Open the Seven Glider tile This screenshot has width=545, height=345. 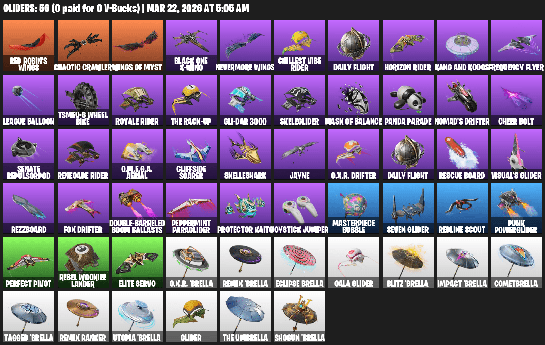[x=408, y=208]
